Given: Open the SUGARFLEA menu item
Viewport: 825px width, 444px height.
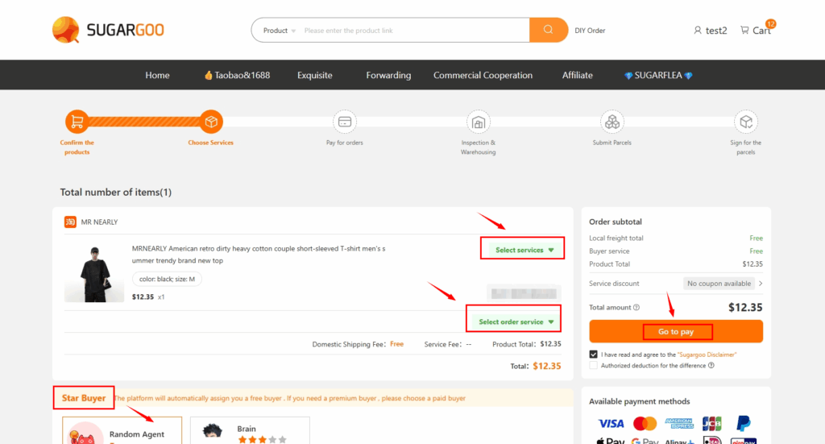Looking at the screenshot, I should pyautogui.click(x=658, y=75).
